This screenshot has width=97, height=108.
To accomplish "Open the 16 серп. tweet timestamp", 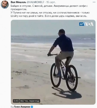I will coord(51,2).
